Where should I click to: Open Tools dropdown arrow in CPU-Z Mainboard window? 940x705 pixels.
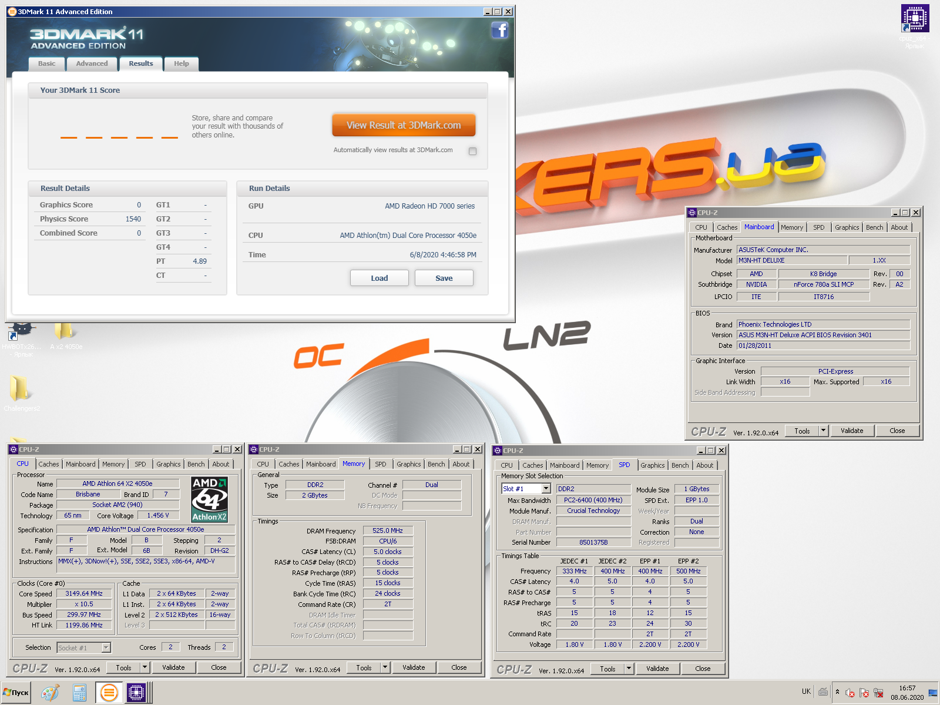point(823,431)
